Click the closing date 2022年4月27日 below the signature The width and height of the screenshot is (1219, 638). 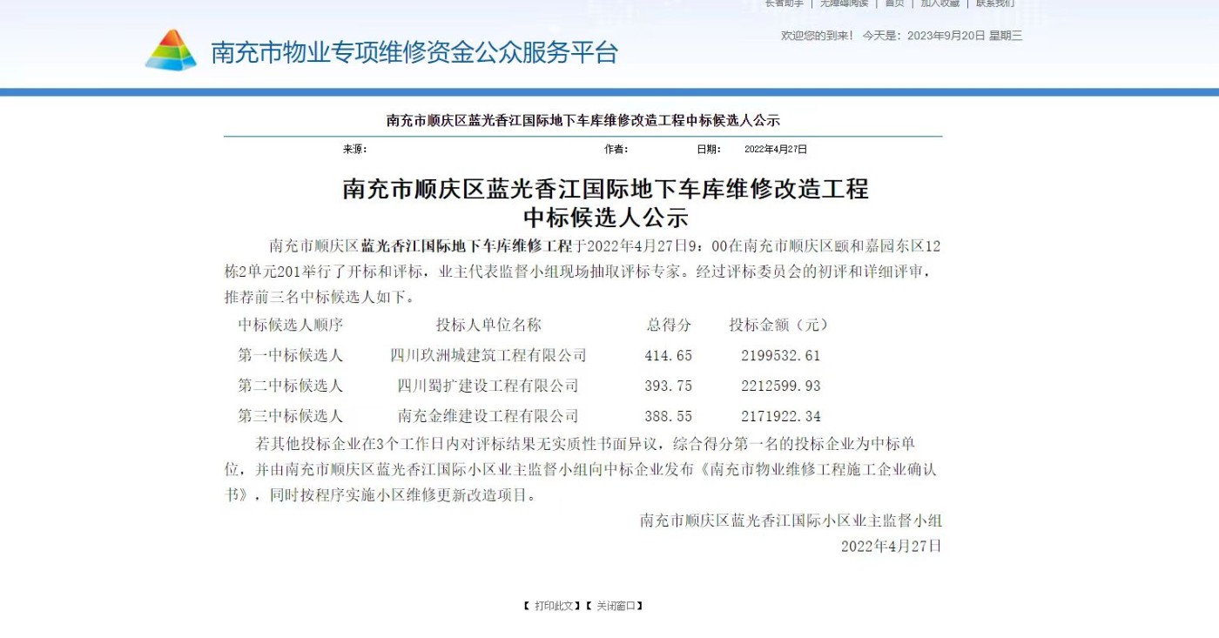tap(892, 547)
